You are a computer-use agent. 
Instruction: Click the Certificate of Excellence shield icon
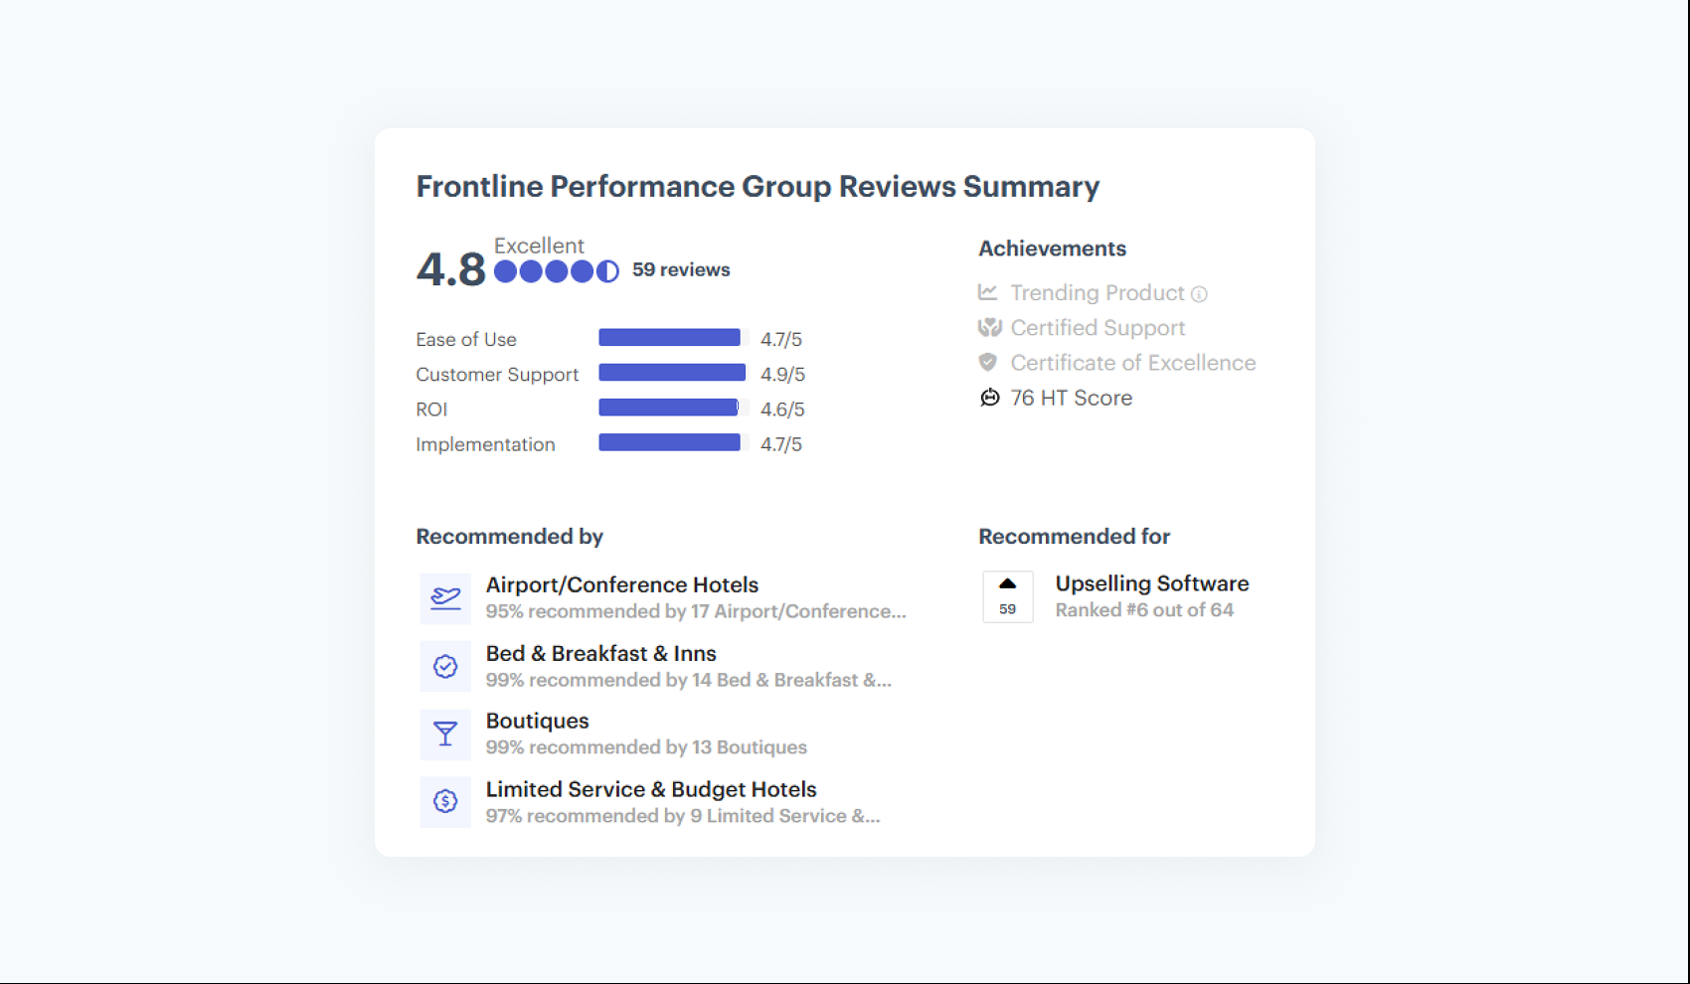[x=988, y=362]
